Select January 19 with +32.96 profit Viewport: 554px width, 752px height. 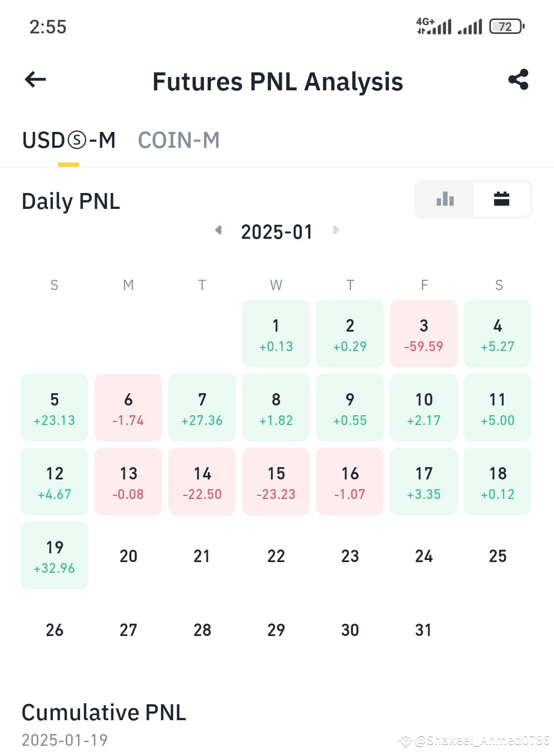pos(54,555)
